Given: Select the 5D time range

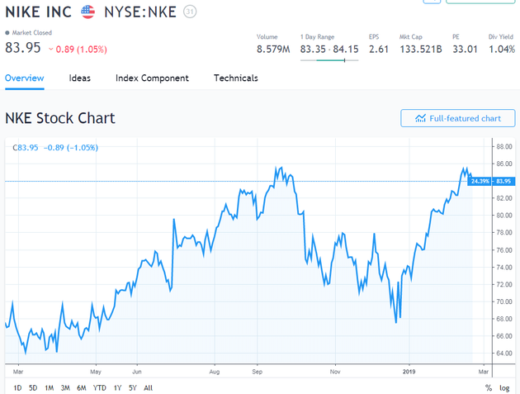Looking at the screenshot, I should [x=33, y=387].
